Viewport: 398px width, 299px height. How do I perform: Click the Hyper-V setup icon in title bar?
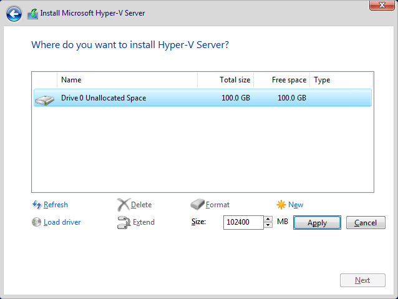pyautogui.click(x=32, y=13)
